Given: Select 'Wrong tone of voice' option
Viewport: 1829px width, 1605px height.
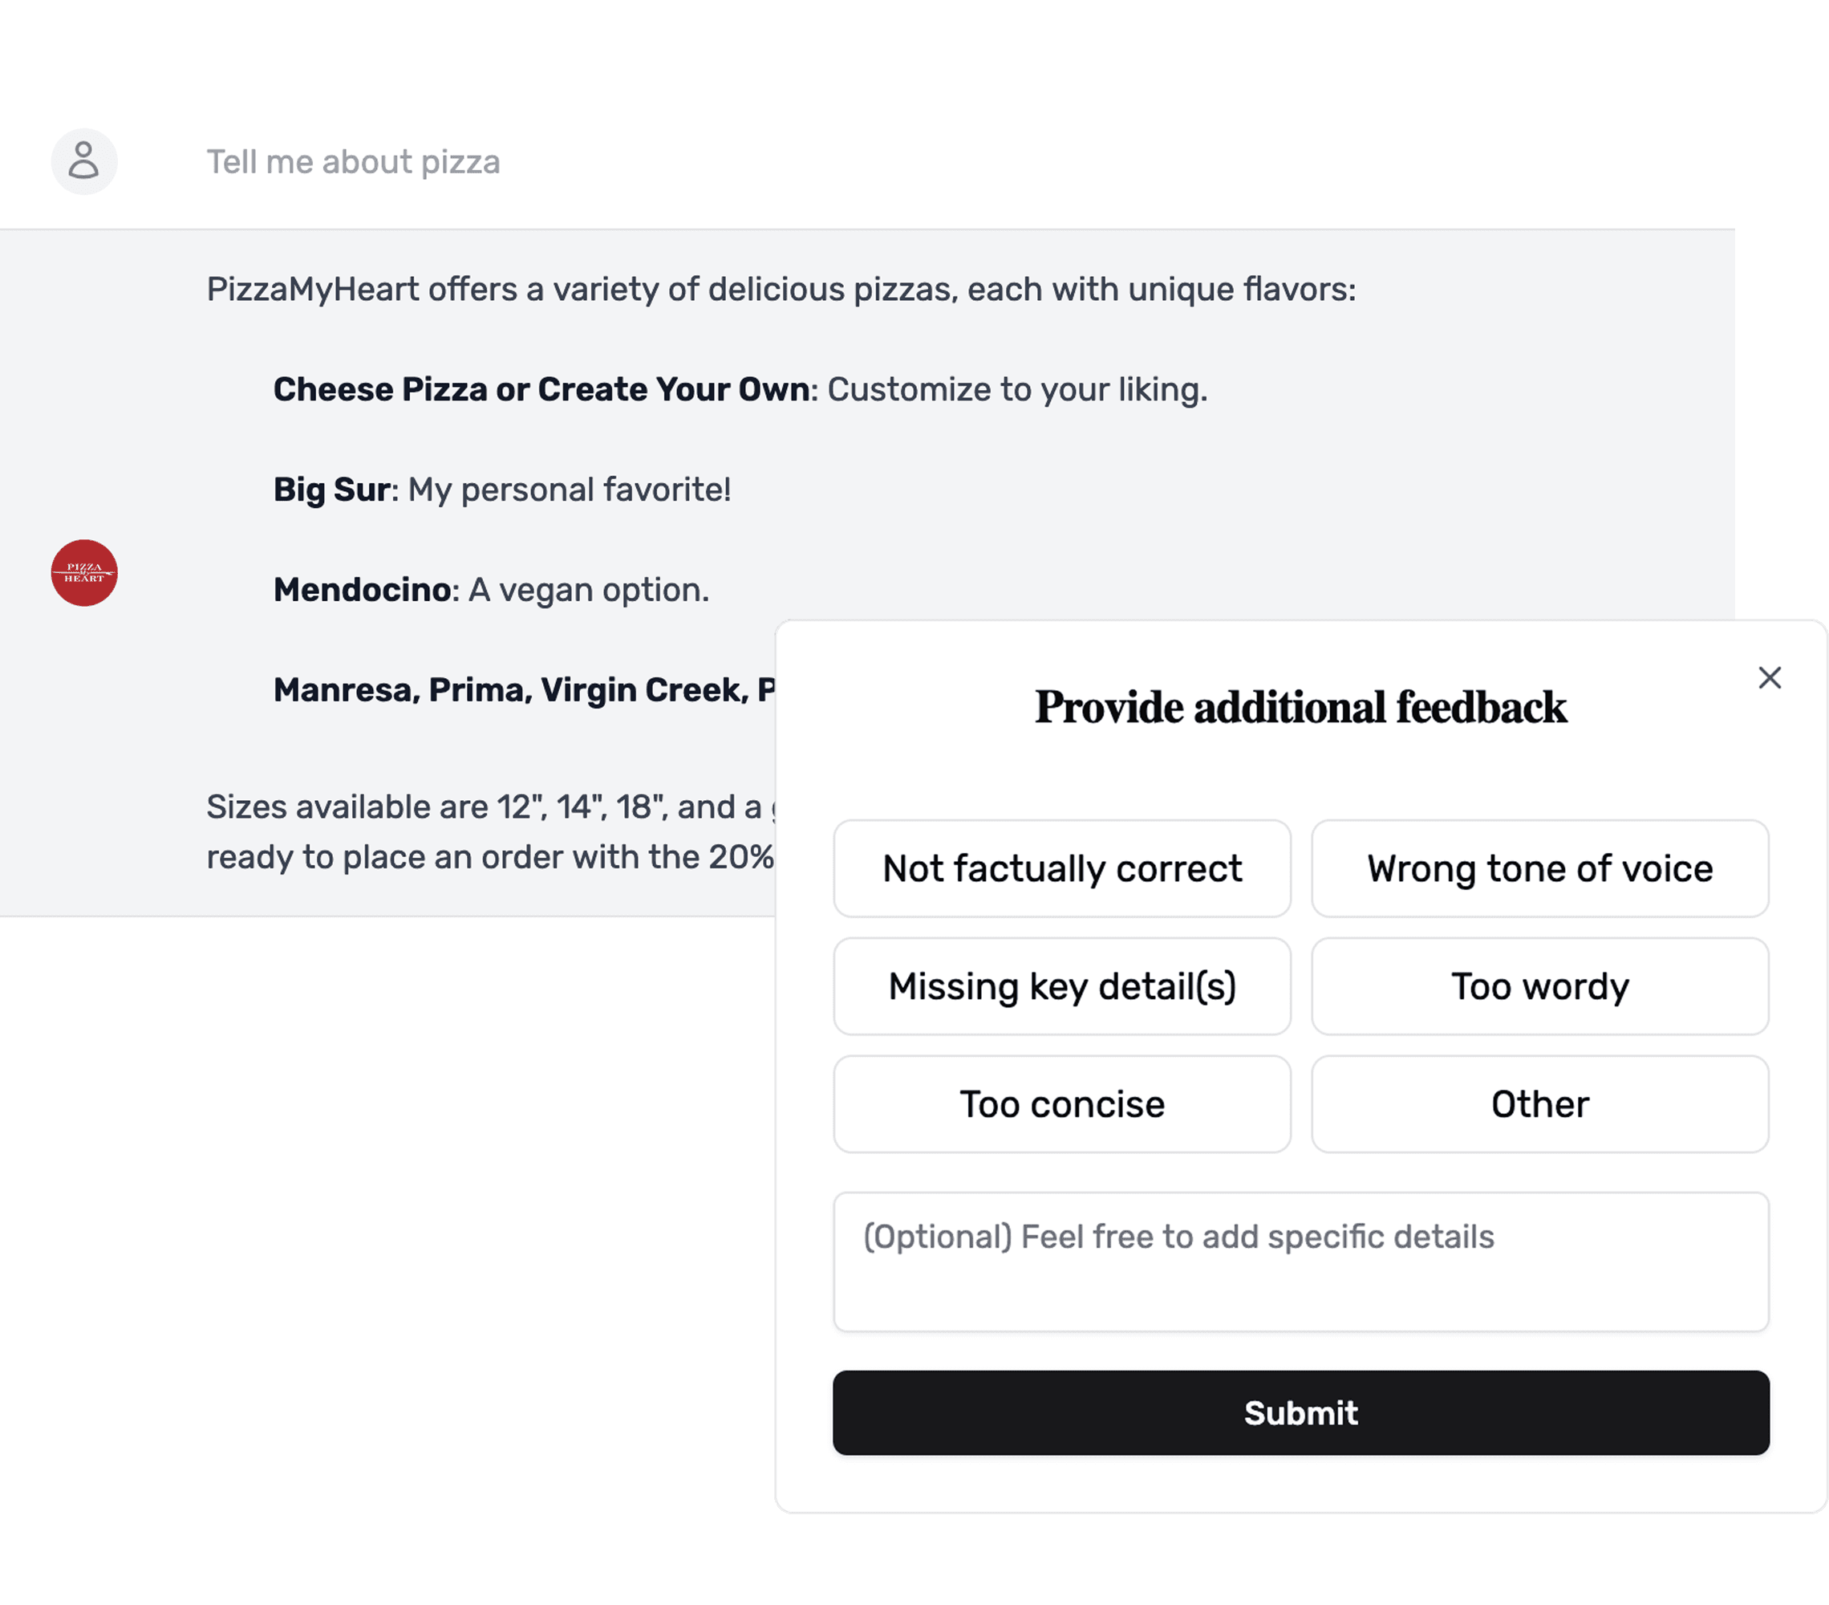Looking at the screenshot, I should (x=1540, y=868).
